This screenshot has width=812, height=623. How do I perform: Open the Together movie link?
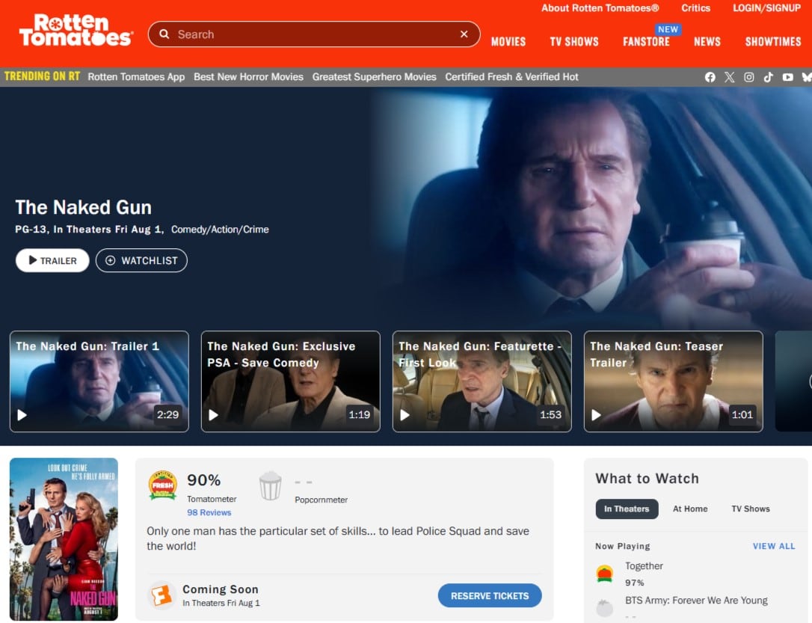click(644, 566)
